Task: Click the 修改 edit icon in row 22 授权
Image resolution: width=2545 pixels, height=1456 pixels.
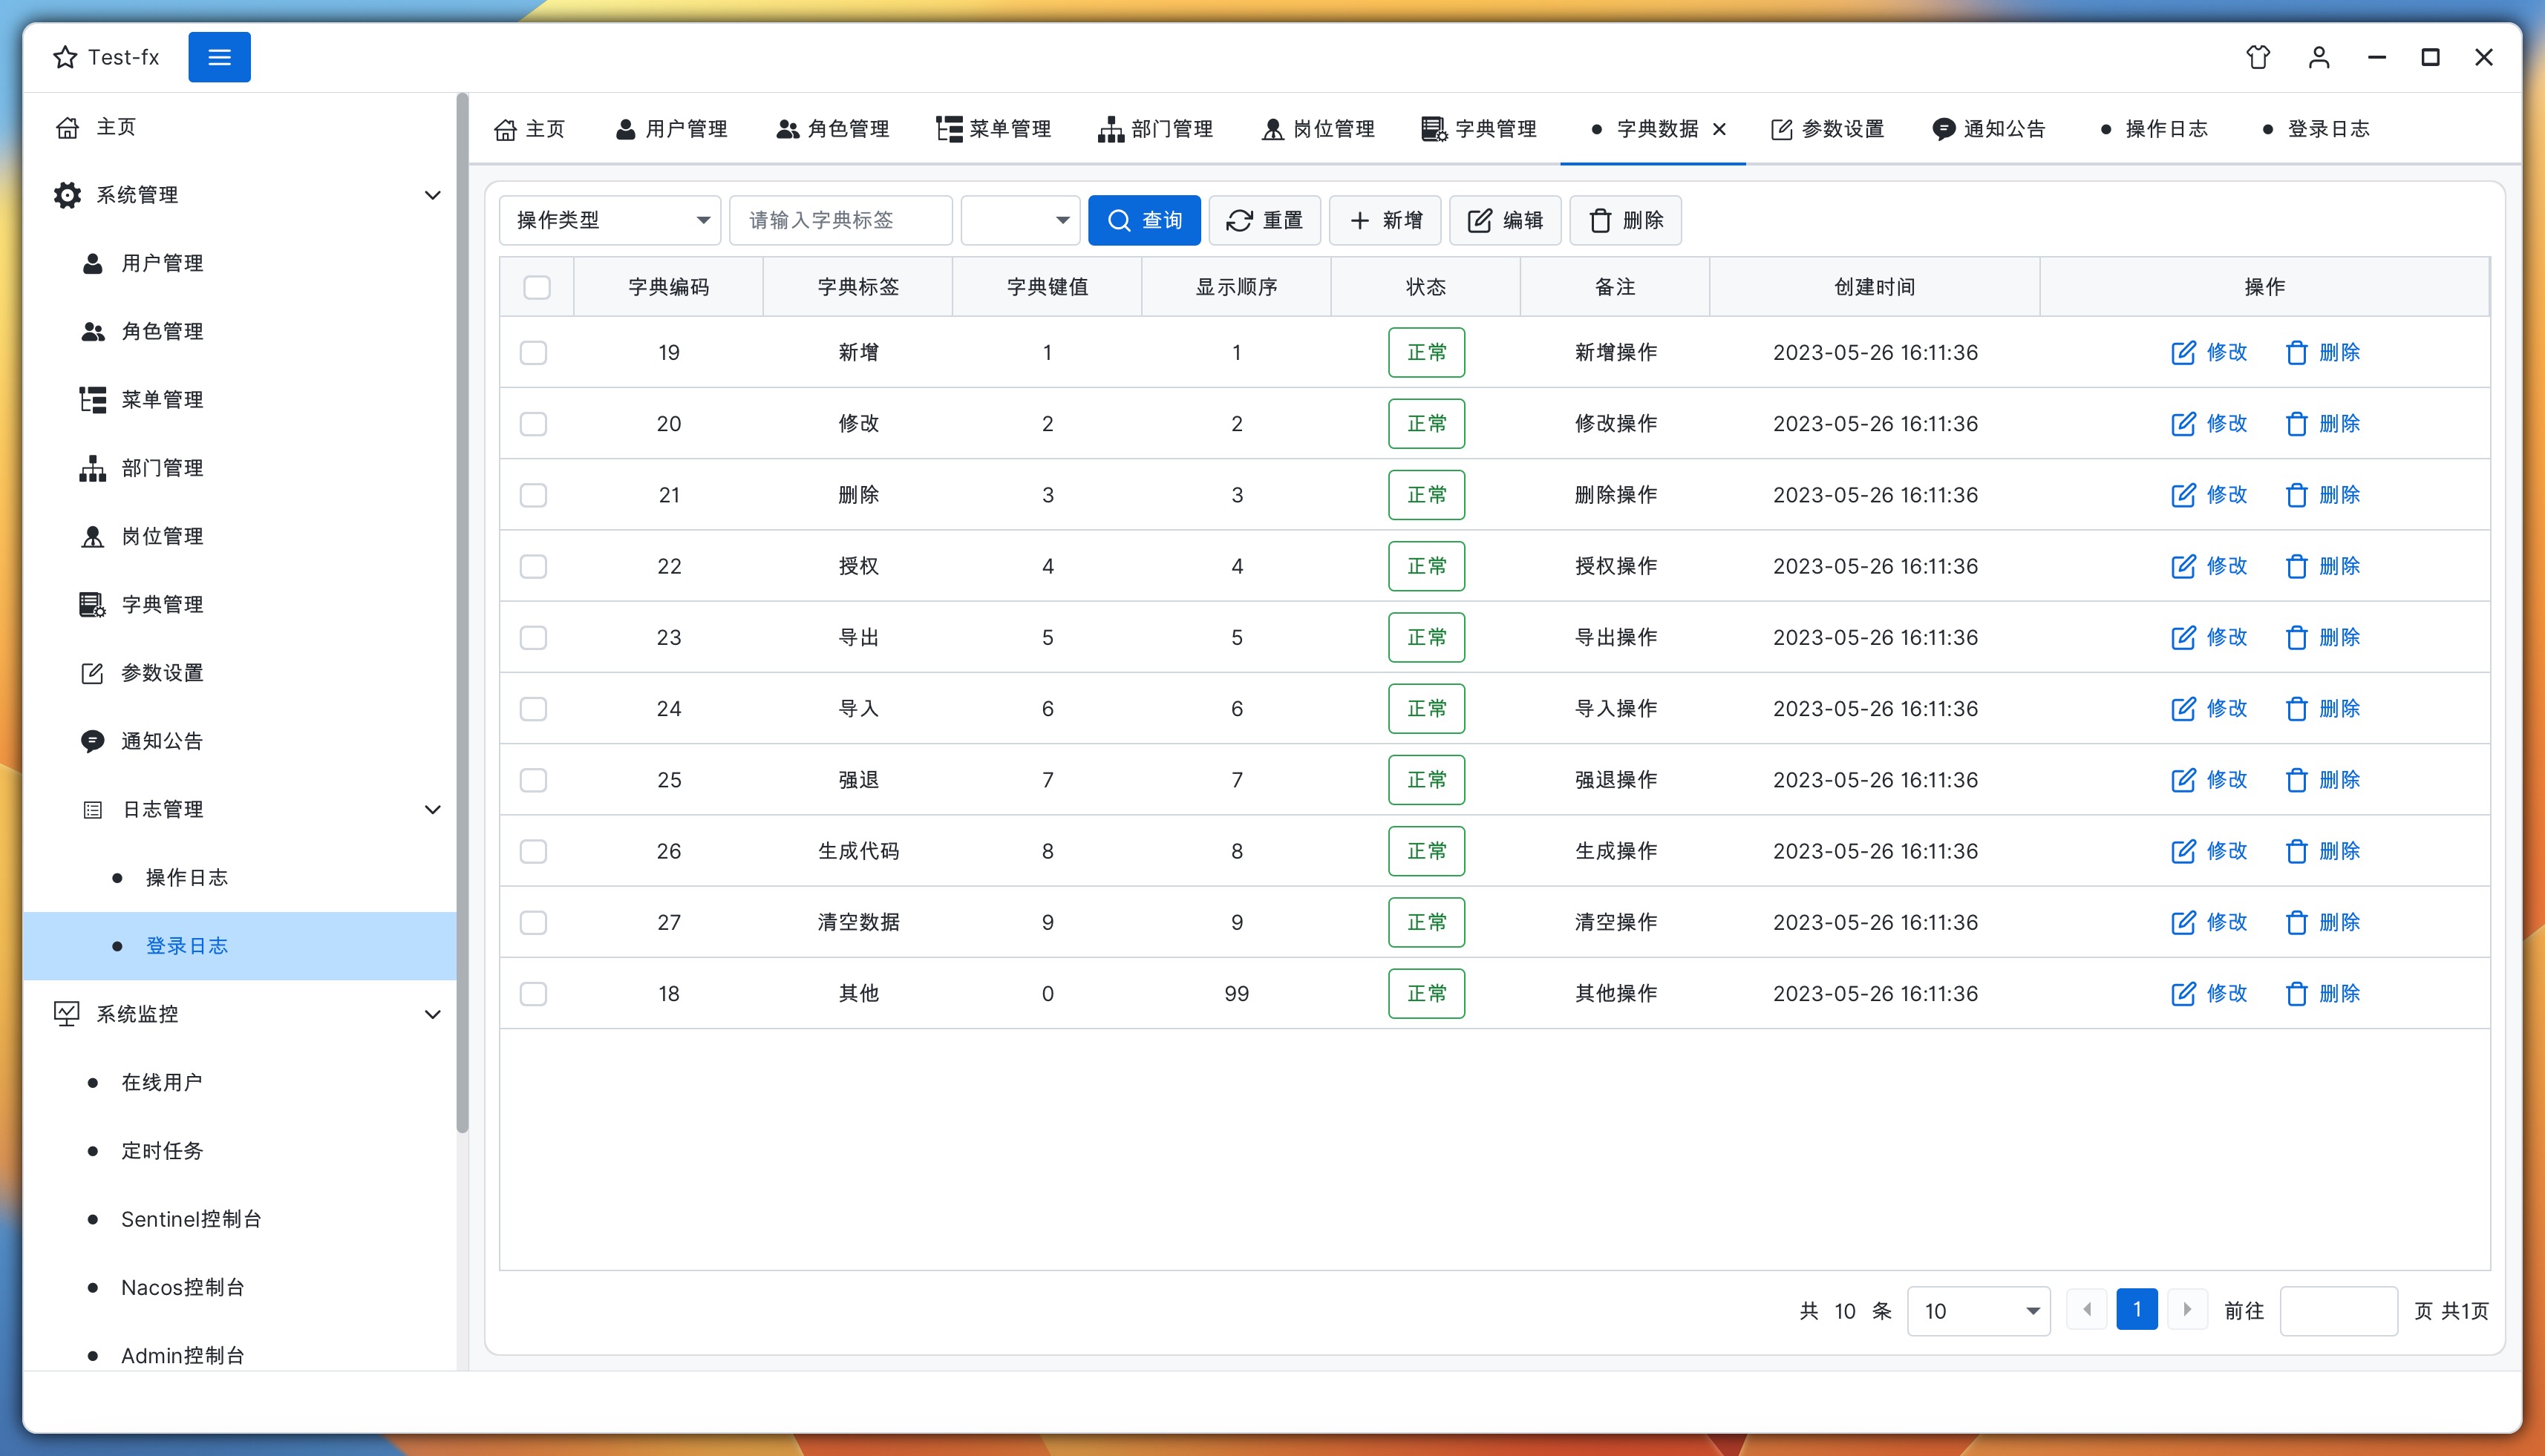Action: point(2183,566)
